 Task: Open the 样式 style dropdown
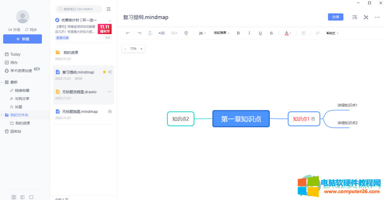(x=332, y=33)
